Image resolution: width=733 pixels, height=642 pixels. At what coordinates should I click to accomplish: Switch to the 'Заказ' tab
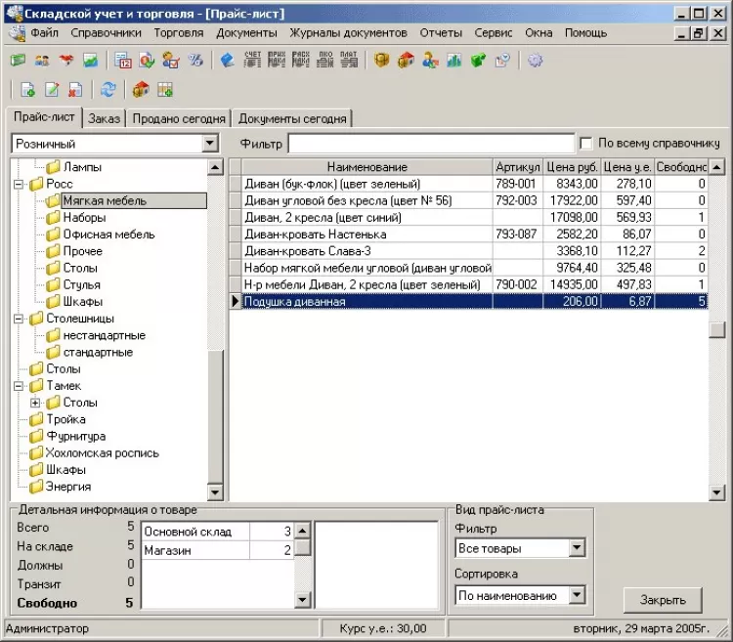105,118
